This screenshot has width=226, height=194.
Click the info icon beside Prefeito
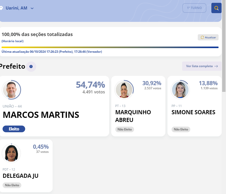point(31,66)
